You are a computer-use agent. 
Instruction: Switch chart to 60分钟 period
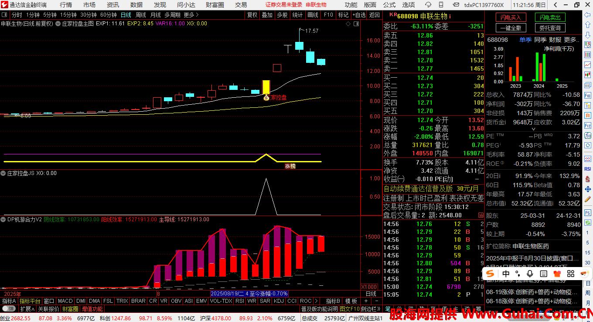(x=109, y=15)
